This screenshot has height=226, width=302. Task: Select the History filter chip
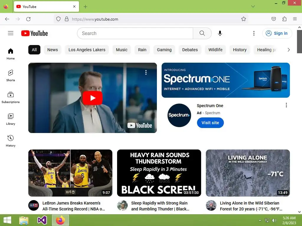tap(240, 50)
